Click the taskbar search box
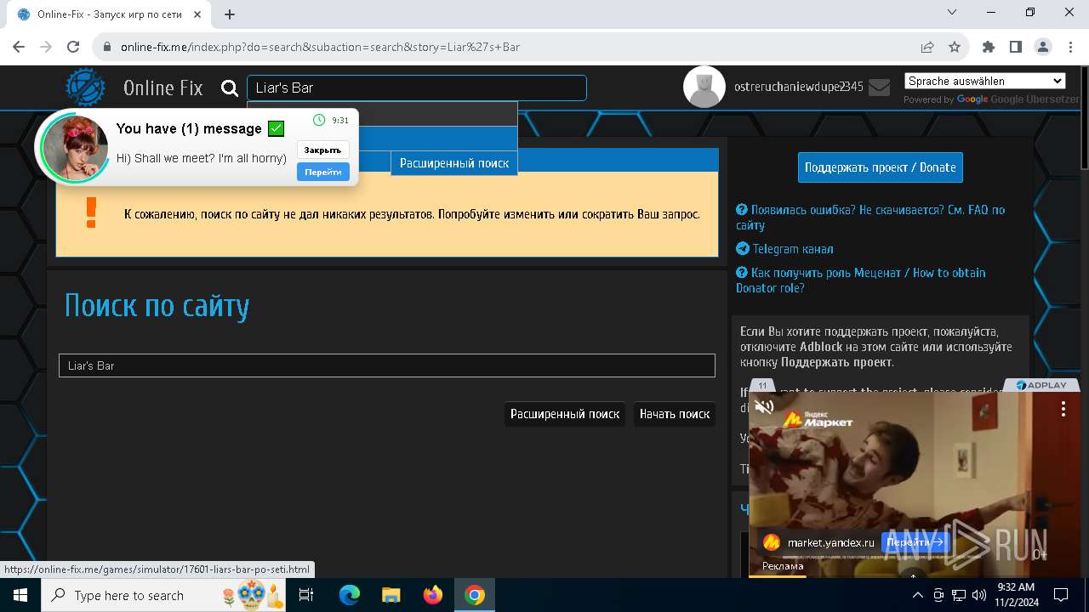 [165, 595]
